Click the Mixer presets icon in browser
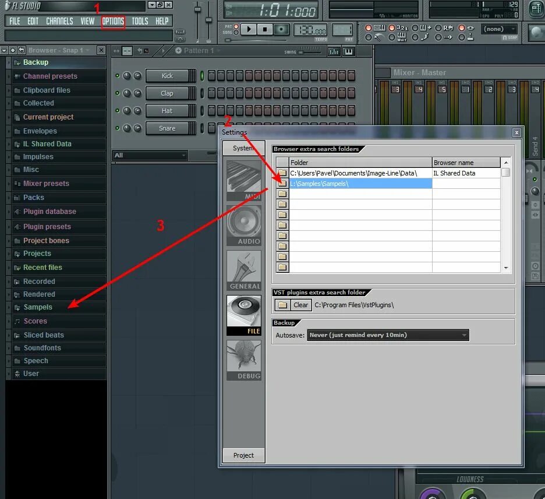Image resolution: width=545 pixels, height=499 pixels. 17,184
